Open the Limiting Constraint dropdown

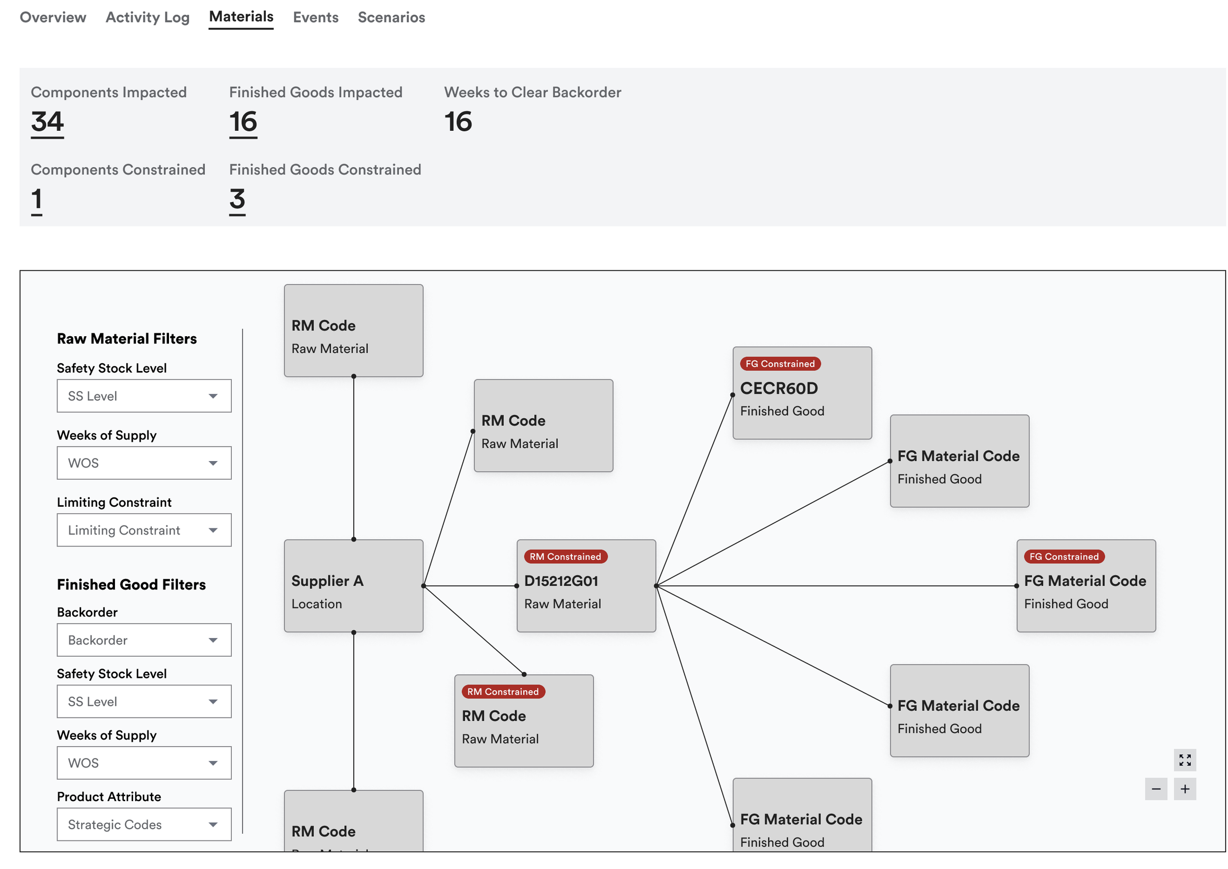pos(144,530)
